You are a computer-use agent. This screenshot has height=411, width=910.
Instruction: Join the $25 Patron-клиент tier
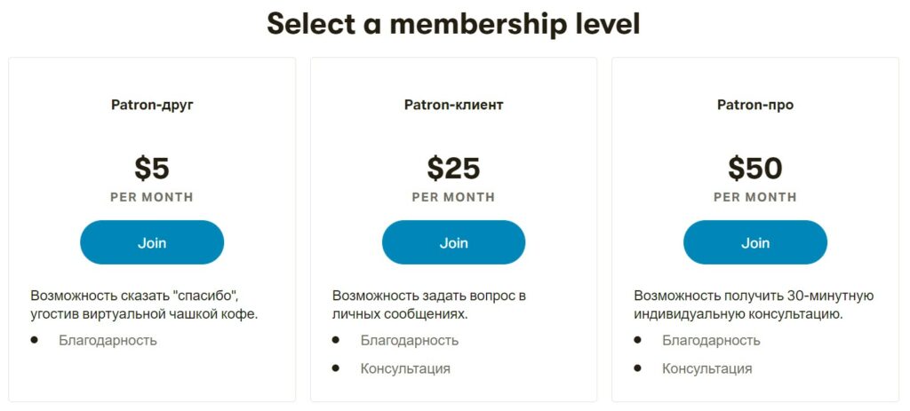tap(453, 242)
